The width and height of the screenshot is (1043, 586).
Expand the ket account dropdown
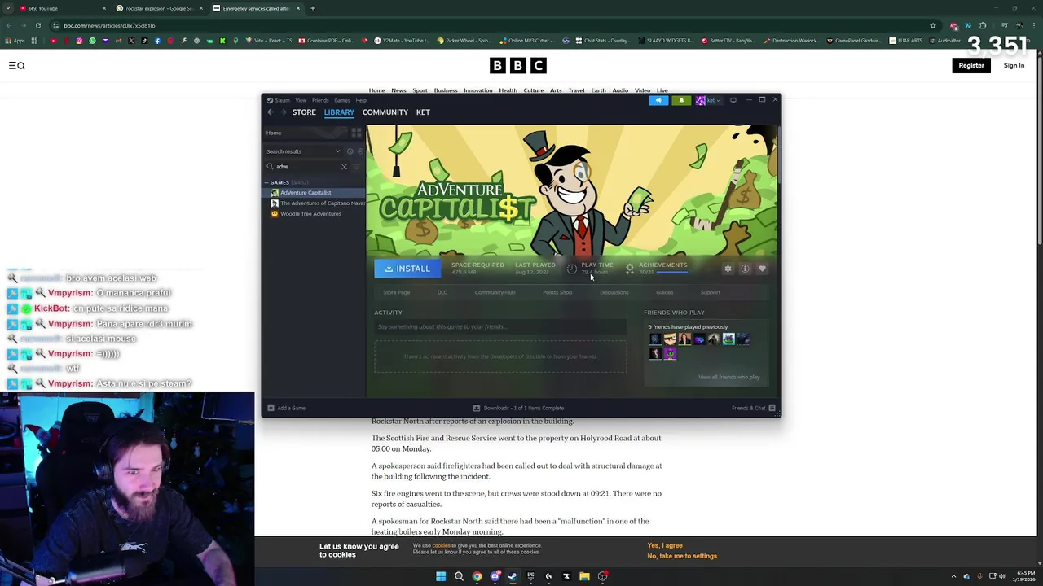pyautogui.click(x=709, y=100)
